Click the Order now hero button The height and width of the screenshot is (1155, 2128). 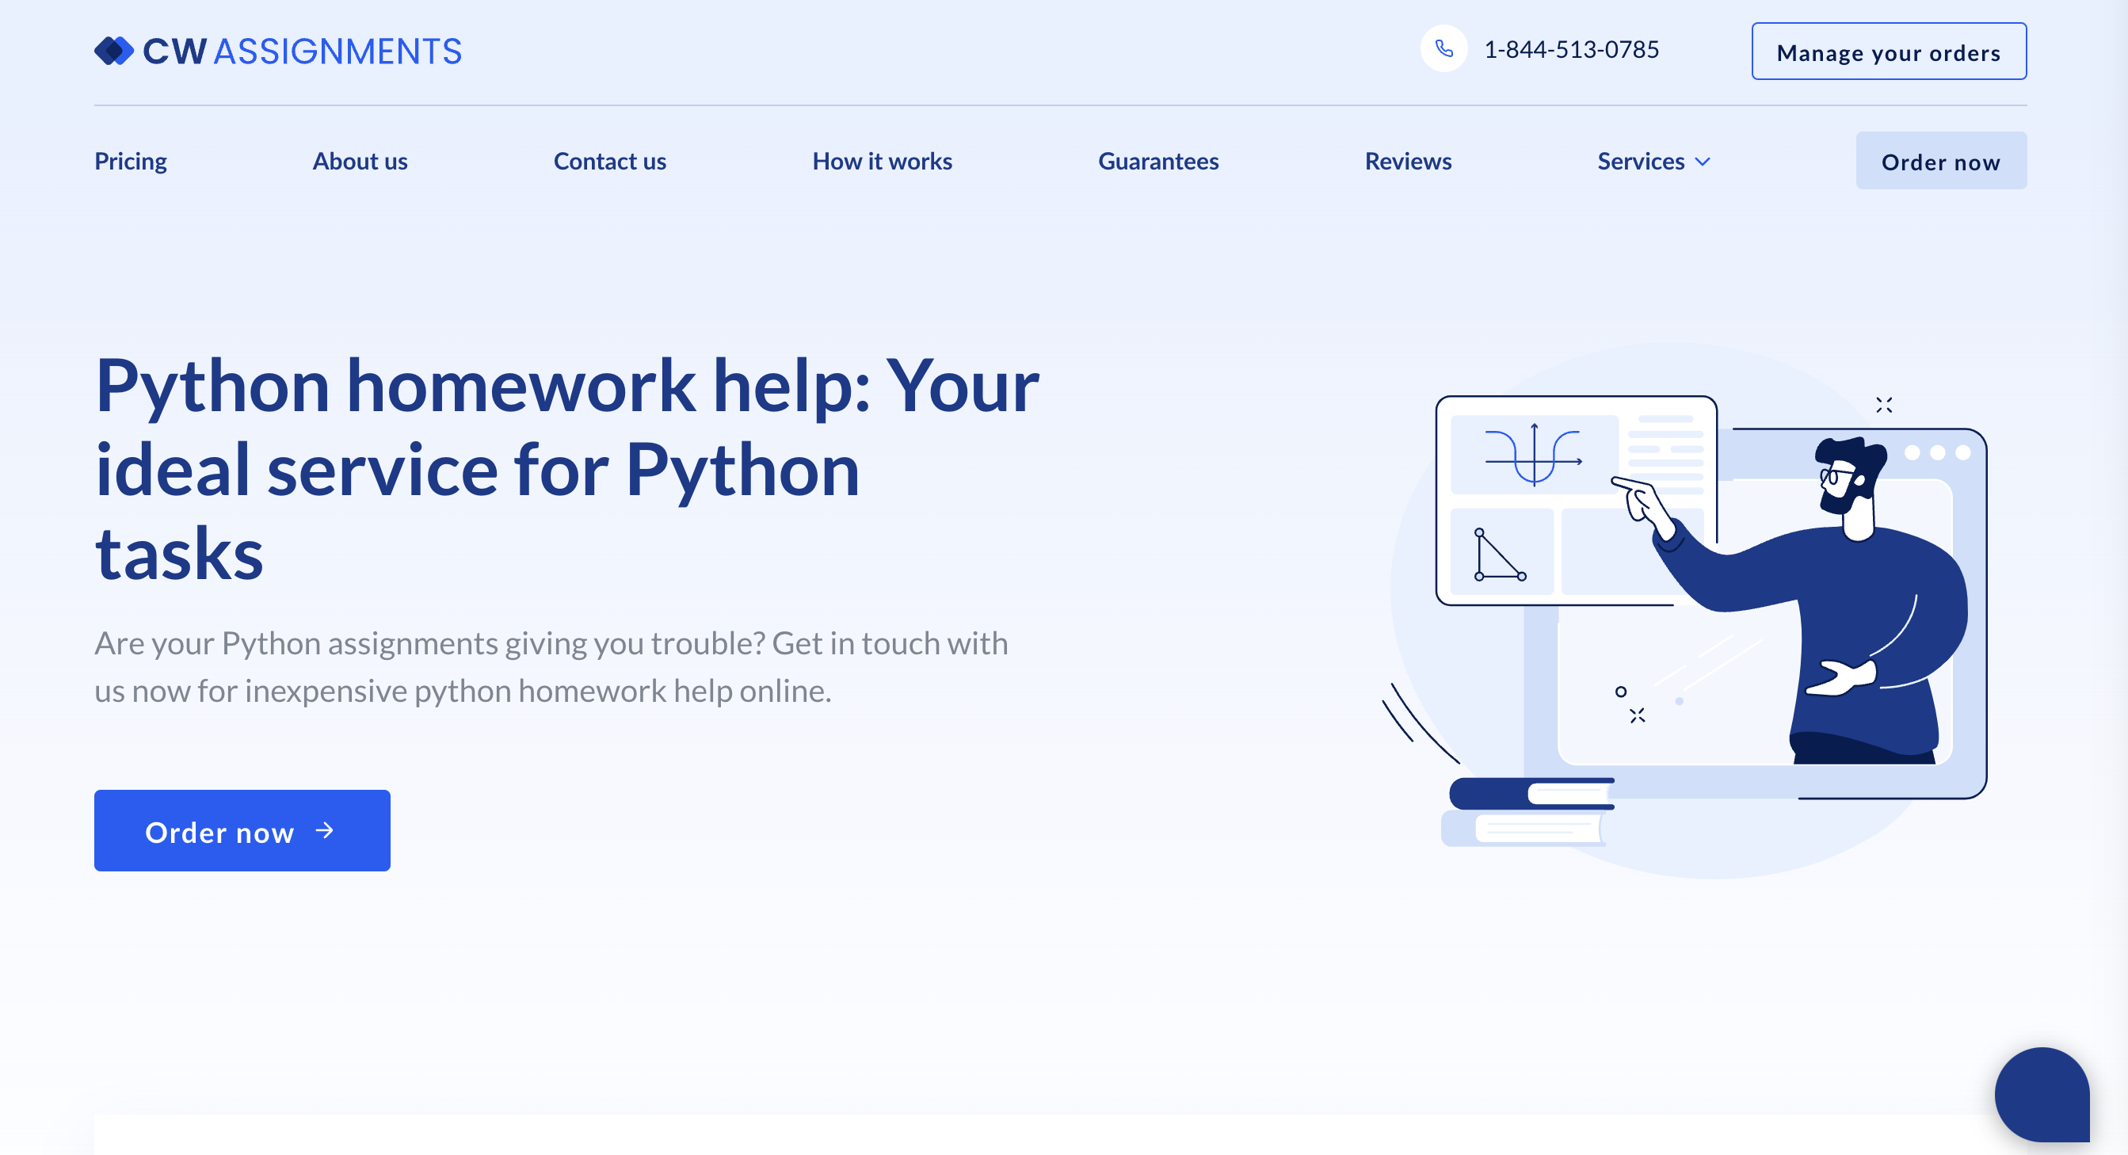[242, 831]
